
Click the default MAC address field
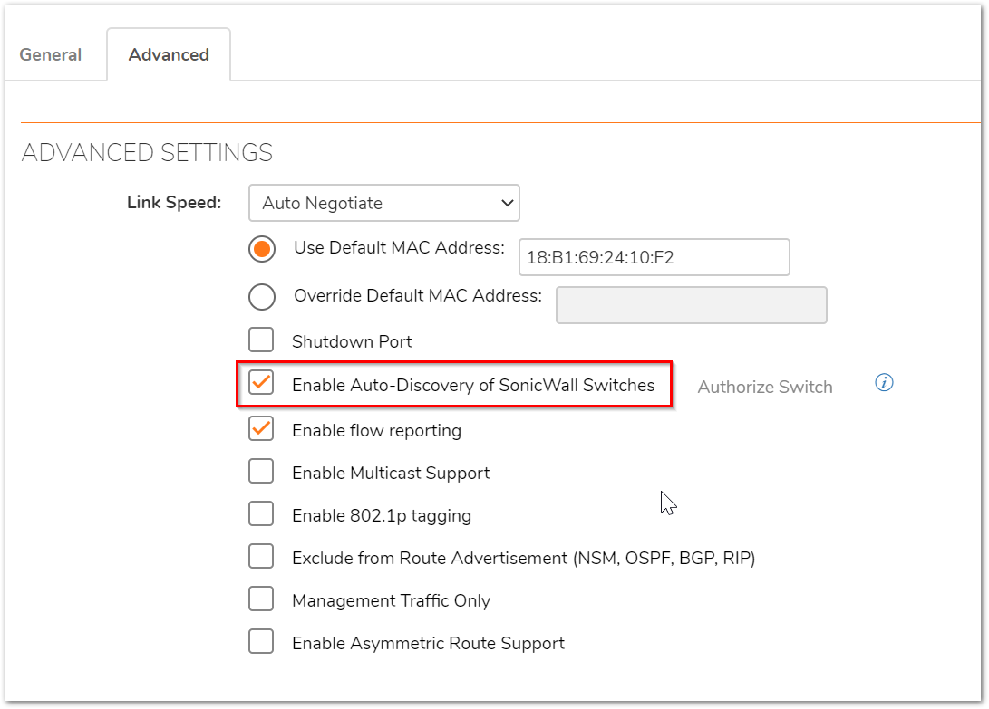pos(654,257)
